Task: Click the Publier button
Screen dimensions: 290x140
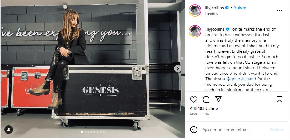Action: tap(276, 130)
